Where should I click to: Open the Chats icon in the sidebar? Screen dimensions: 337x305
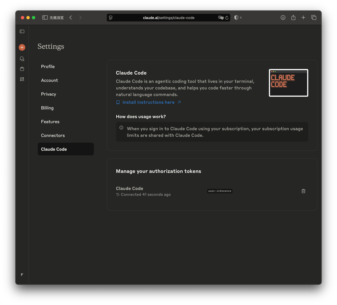pyautogui.click(x=22, y=59)
